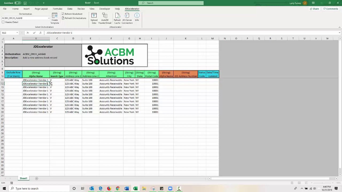The height and width of the screenshot is (192, 342).
Task: Open the Review tab
Action: pyautogui.click(x=81, y=9)
